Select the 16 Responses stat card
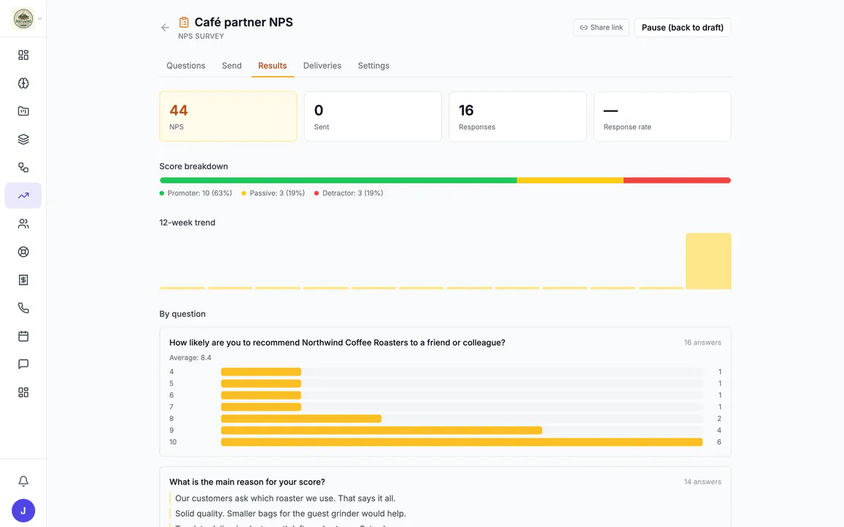The image size is (844, 527). [x=518, y=116]
